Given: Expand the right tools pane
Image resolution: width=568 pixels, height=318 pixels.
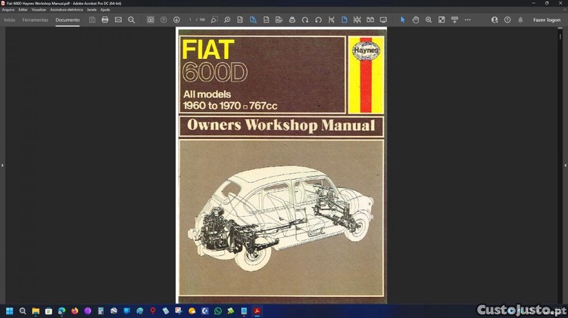Looking at the screenshot, I should pos(565,165).
